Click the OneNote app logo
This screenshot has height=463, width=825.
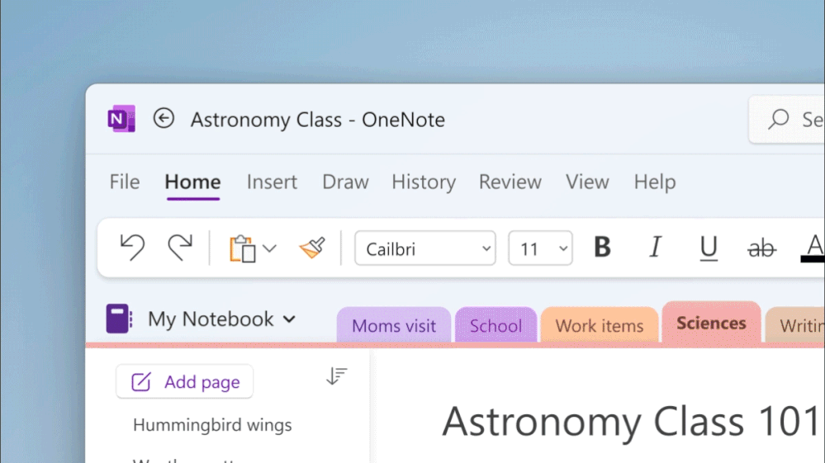point(121,120)
